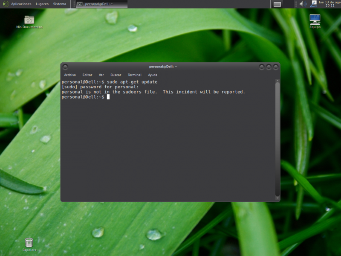This screenshot has height=256, width=341.
Task: Open the Editar menu
Action: pos(87,75)
